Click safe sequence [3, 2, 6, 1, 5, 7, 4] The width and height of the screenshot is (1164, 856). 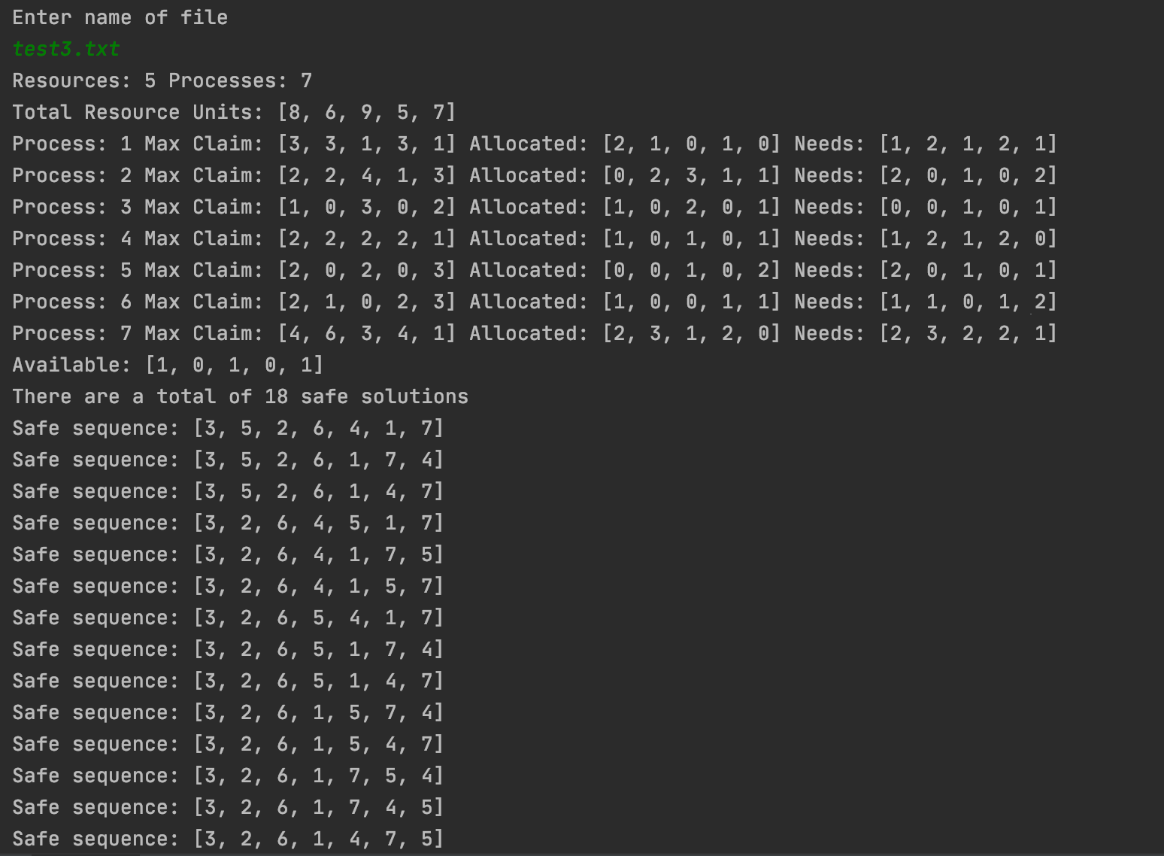click(228, 712)
